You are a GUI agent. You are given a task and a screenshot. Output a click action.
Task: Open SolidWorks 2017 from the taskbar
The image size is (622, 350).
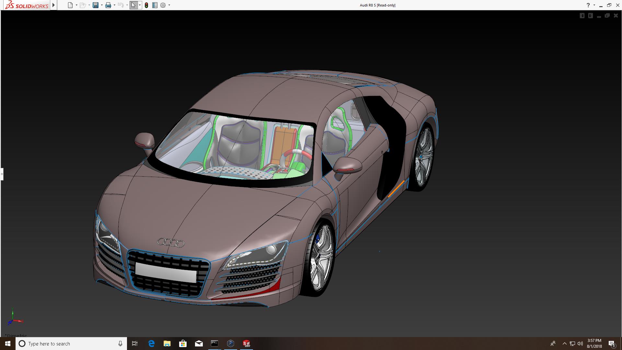pyautogui.click(x=247, y=344)
